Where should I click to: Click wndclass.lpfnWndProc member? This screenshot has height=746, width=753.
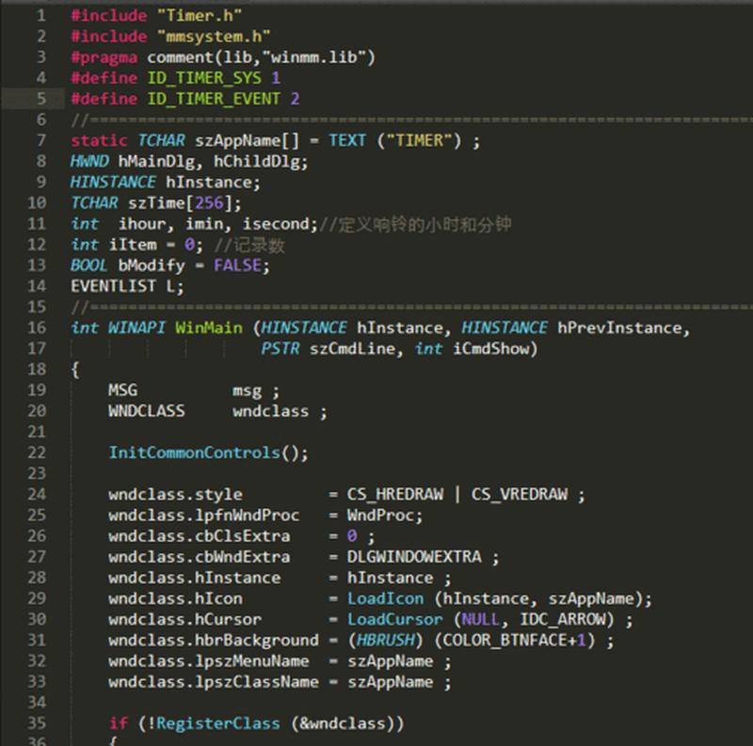click(204, 516)
